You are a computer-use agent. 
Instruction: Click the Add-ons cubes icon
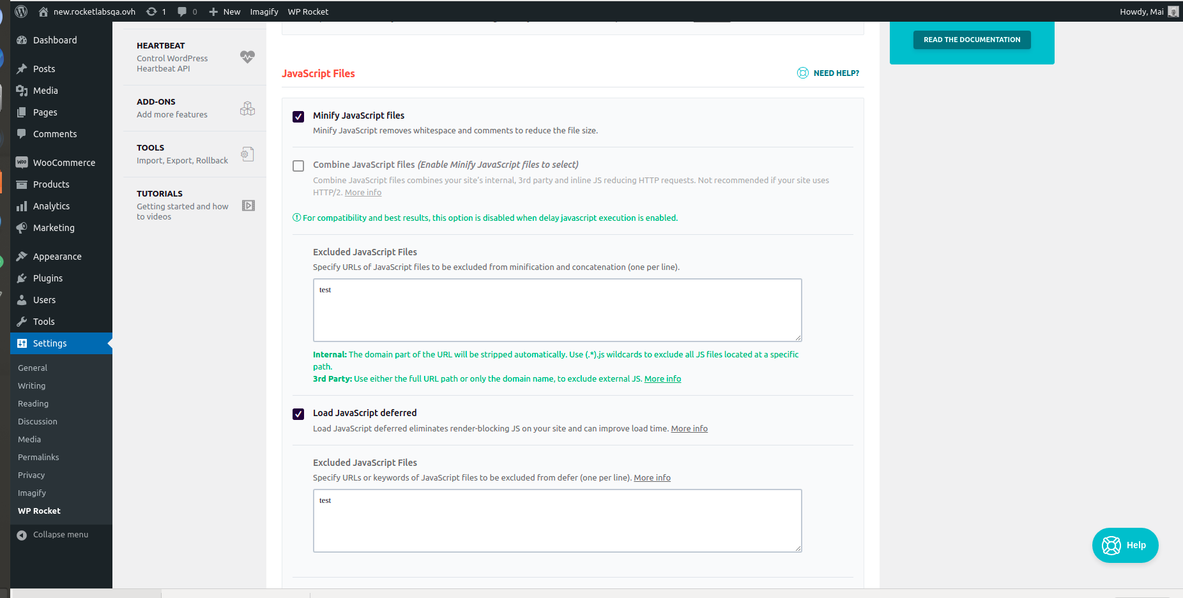click(x=247, y=108)
